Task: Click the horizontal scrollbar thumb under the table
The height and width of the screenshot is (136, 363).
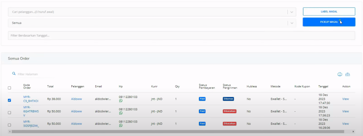Action: (x=178, y=131)
